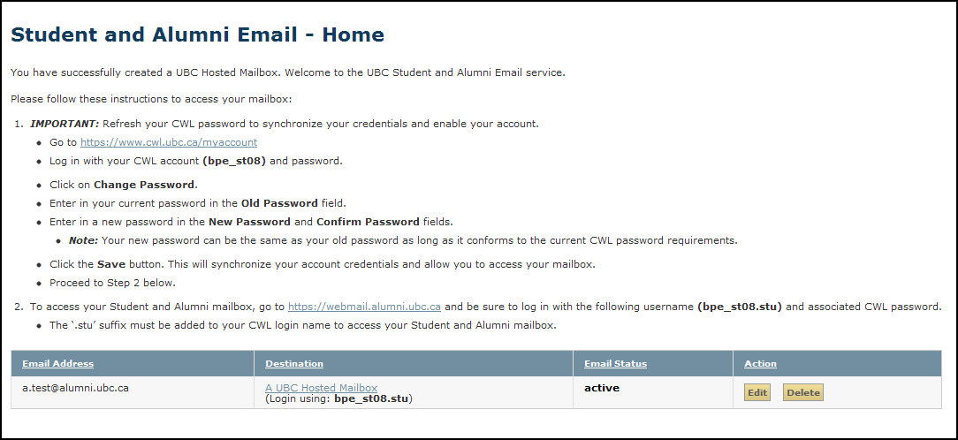
Task: Sort by the Destination column header
Action: 293,364
